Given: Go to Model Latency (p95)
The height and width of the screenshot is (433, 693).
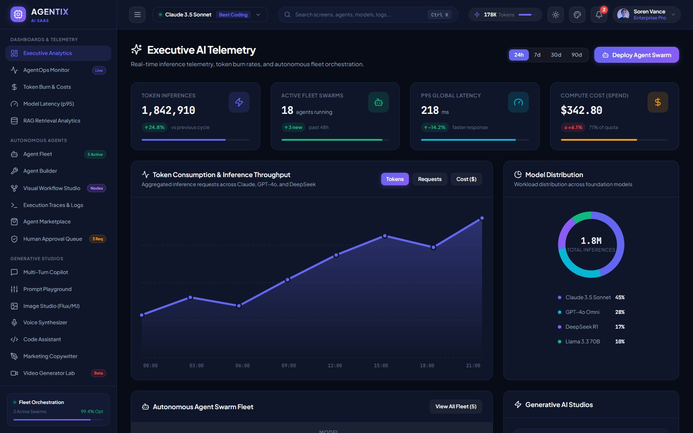Looking at the screenshot, I should pos(58,104).
